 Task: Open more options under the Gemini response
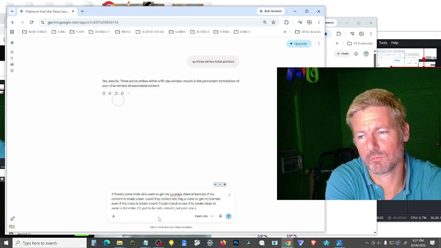129,93
